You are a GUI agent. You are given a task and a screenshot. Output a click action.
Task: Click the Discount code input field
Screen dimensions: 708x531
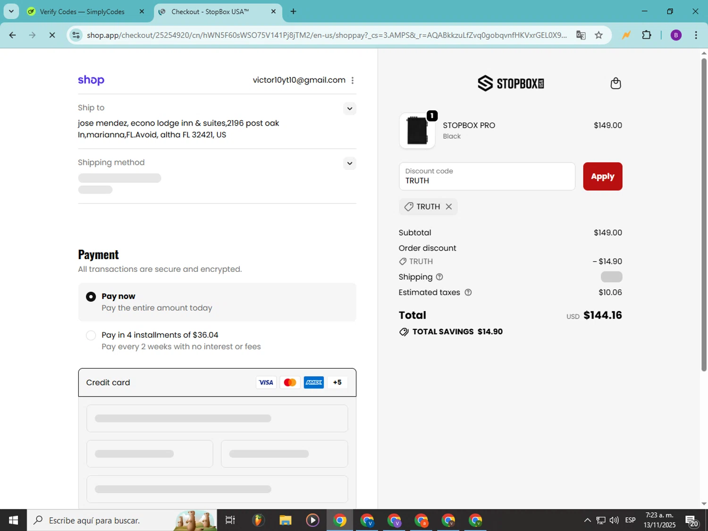pyautogui.click(x=487, y=177)
